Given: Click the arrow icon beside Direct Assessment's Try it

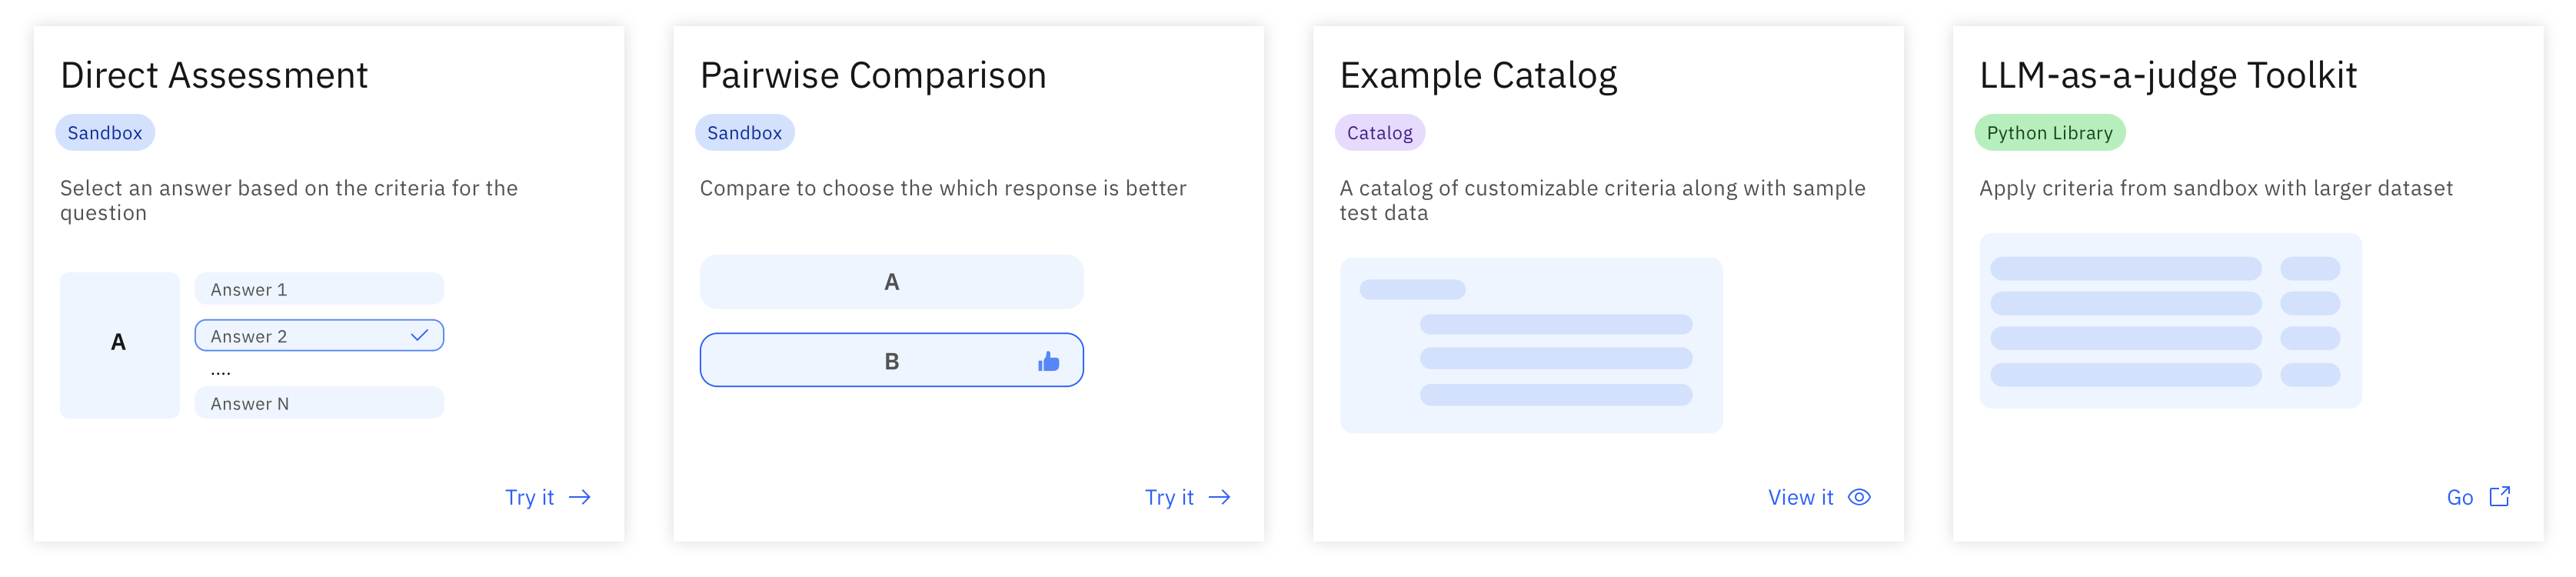Looking at the screenshot, I should [x=580, y=497].
